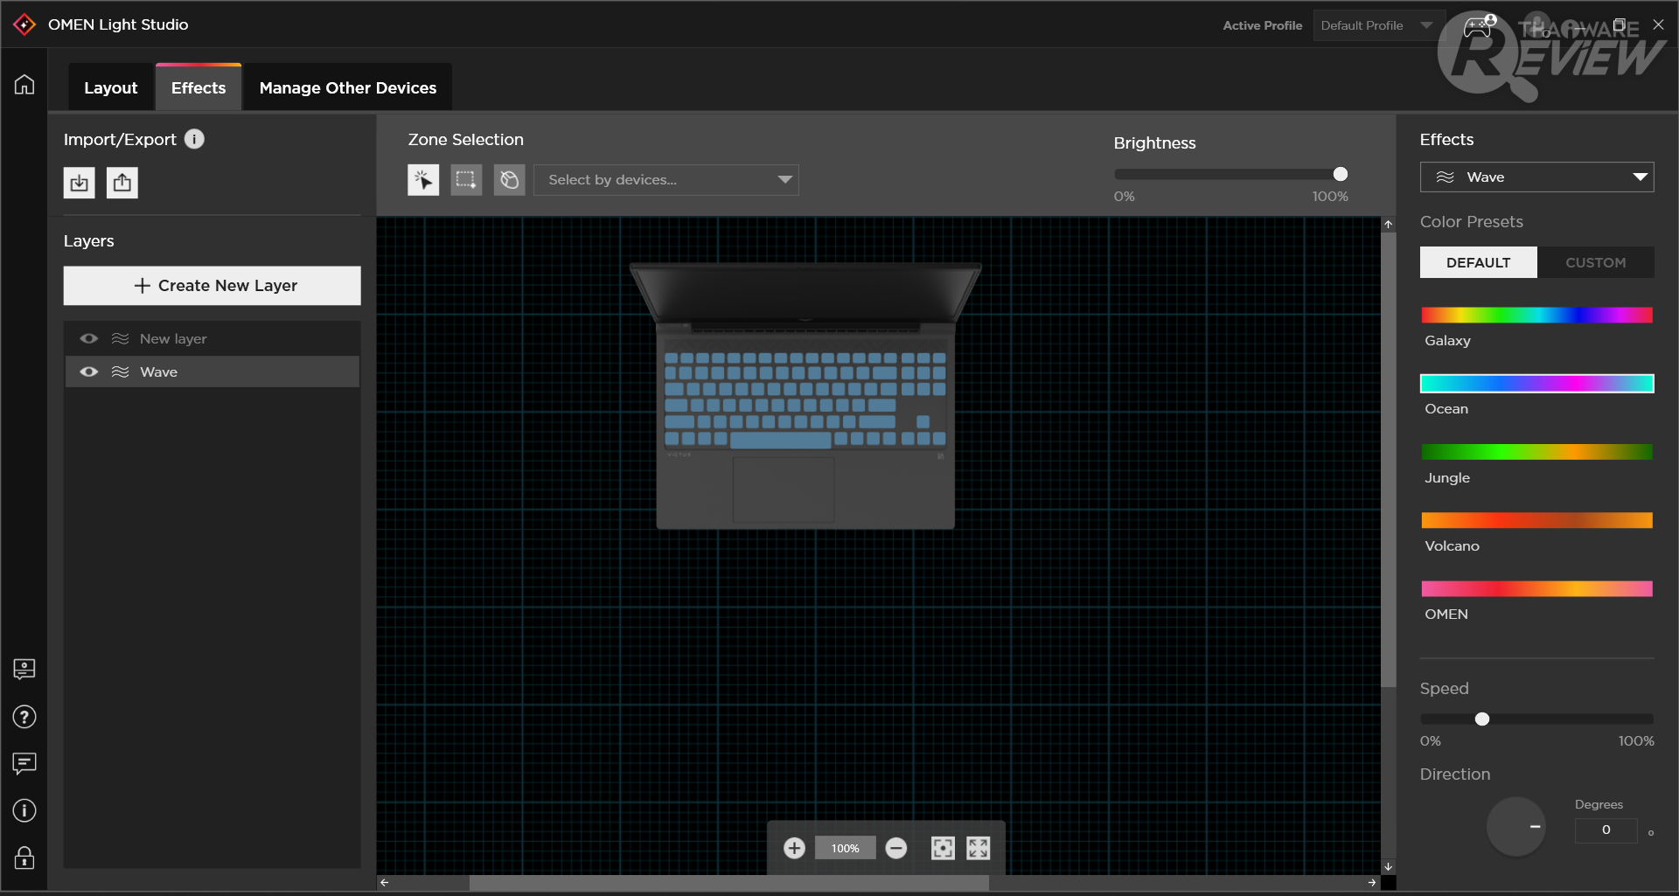Click the expand fullscreen canvas icon
Viewport: 1679px width, 896px height.
coord(979,848)
